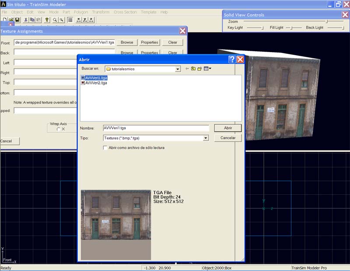Click the Save icon in the main toolbar
Viewport: 350px width, 271px height.
[17, 20]
